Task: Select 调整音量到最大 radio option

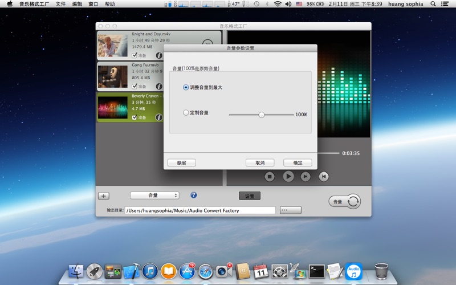Action: (x=186, y=87)
